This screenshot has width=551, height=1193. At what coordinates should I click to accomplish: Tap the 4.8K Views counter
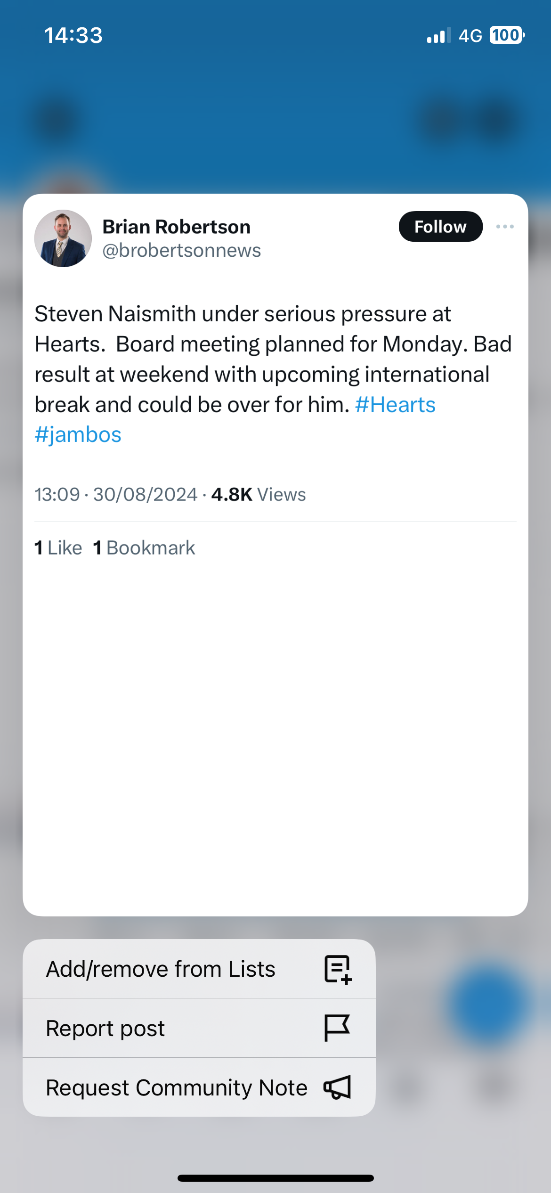click(x=259, y=495)
